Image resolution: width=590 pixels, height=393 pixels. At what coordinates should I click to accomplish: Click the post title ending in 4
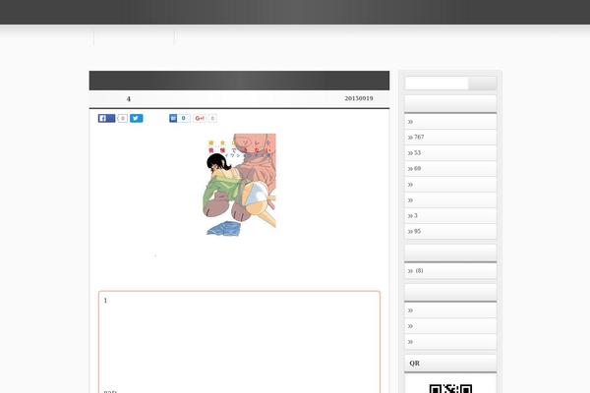tap(128, 99)
